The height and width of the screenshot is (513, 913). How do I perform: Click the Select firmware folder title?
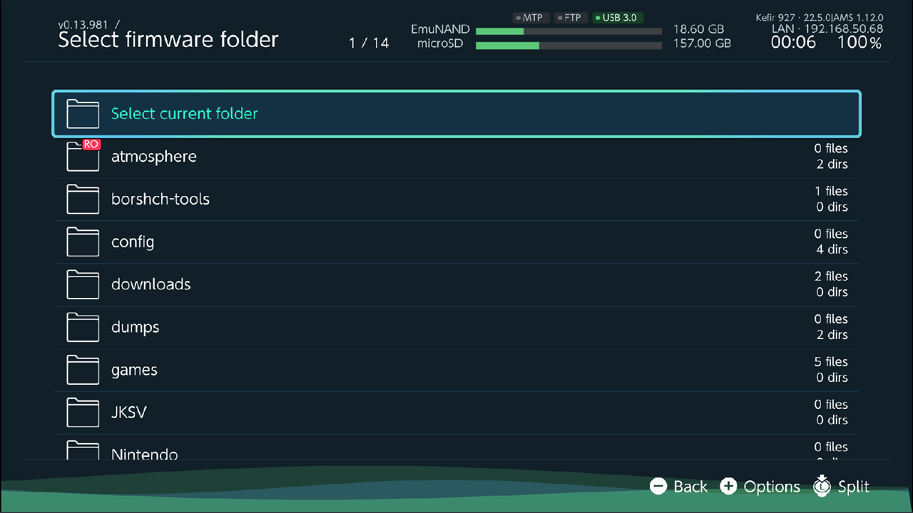click(x=168, y=40)
